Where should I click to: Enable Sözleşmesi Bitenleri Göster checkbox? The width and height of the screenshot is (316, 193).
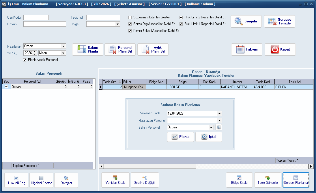click(130, 17)
